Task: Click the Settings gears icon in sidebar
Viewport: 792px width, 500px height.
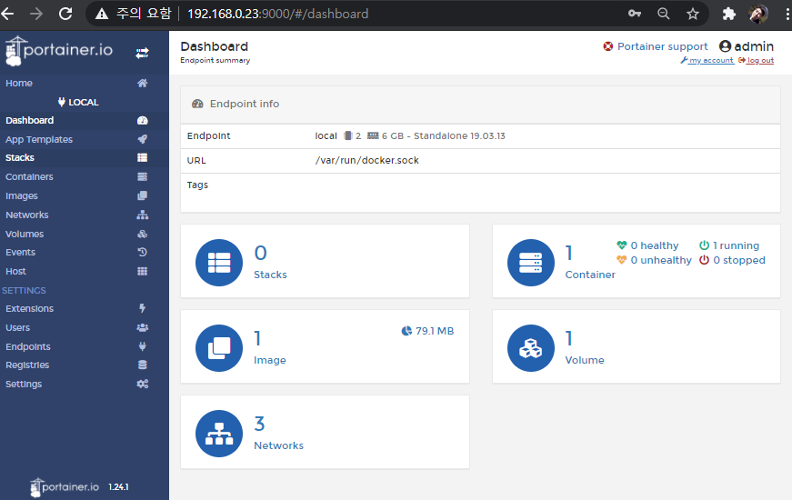Action: [x=143, y=384]
